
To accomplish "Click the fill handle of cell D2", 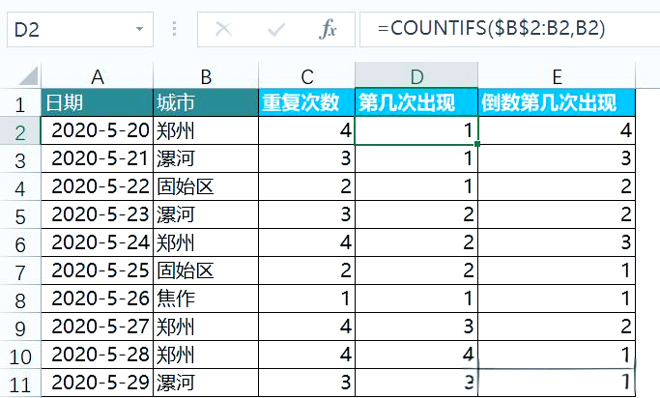I will click(x=477, y=144).
